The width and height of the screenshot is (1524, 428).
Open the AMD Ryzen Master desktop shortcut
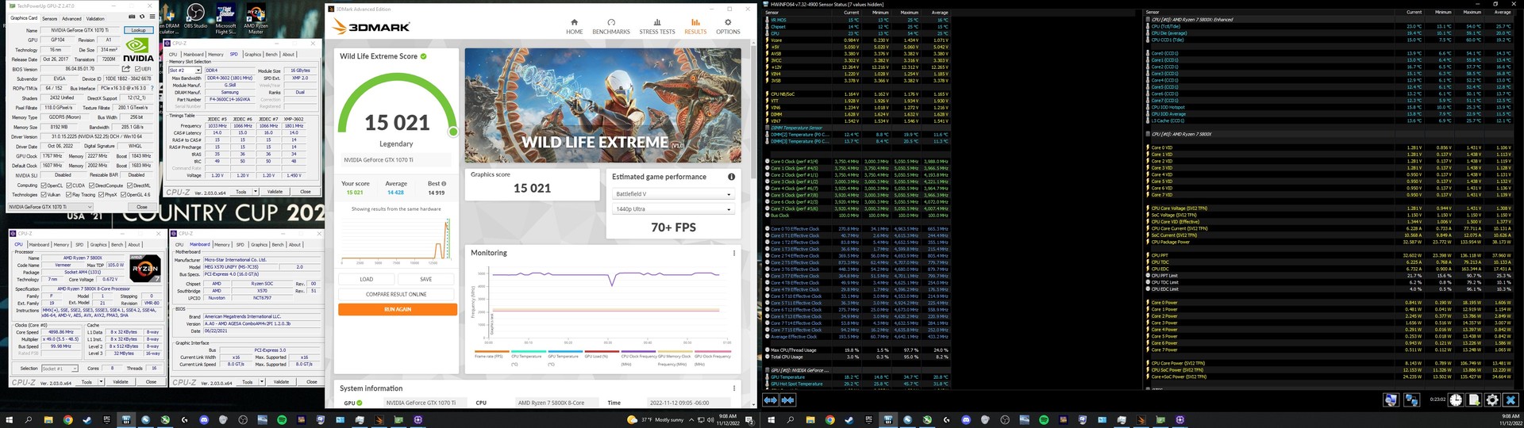[256, 17]
